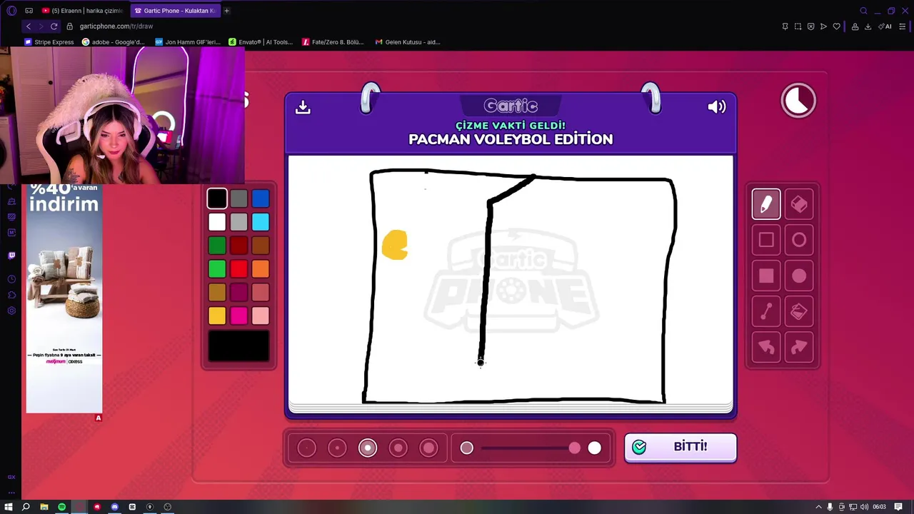Open Windows notification center
Viewport: 914px width, 514px height.
click(898, 507)
